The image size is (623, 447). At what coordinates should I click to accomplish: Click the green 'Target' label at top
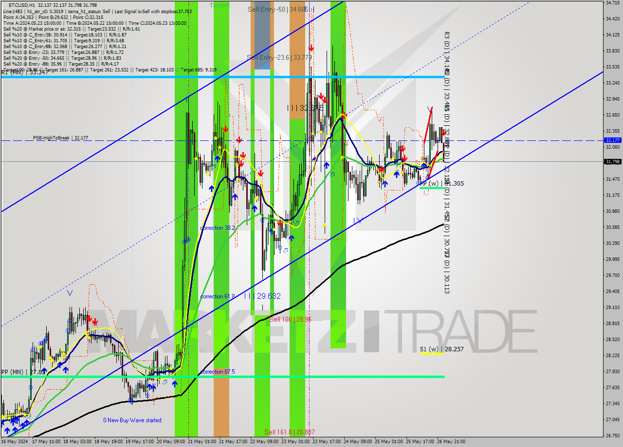pos(220,5)
